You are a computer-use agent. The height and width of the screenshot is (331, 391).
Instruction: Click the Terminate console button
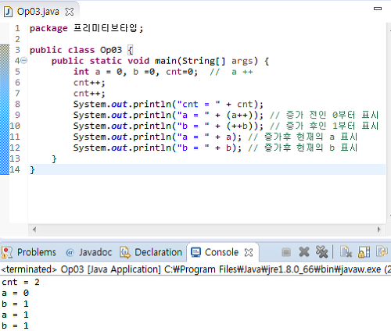click(286, 252)
